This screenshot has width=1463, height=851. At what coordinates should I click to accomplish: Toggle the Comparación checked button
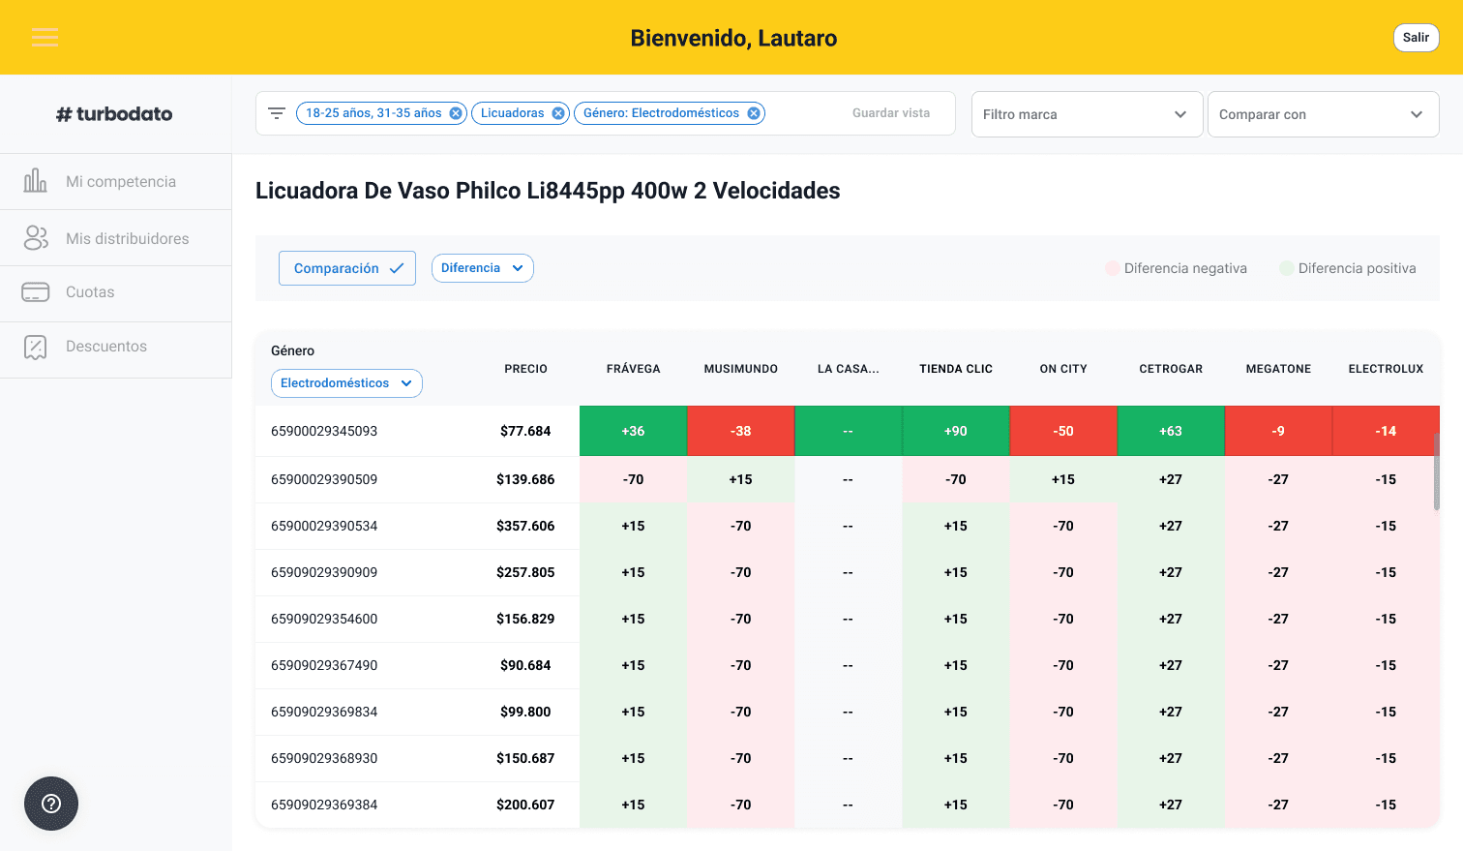[x=347, y=268]
